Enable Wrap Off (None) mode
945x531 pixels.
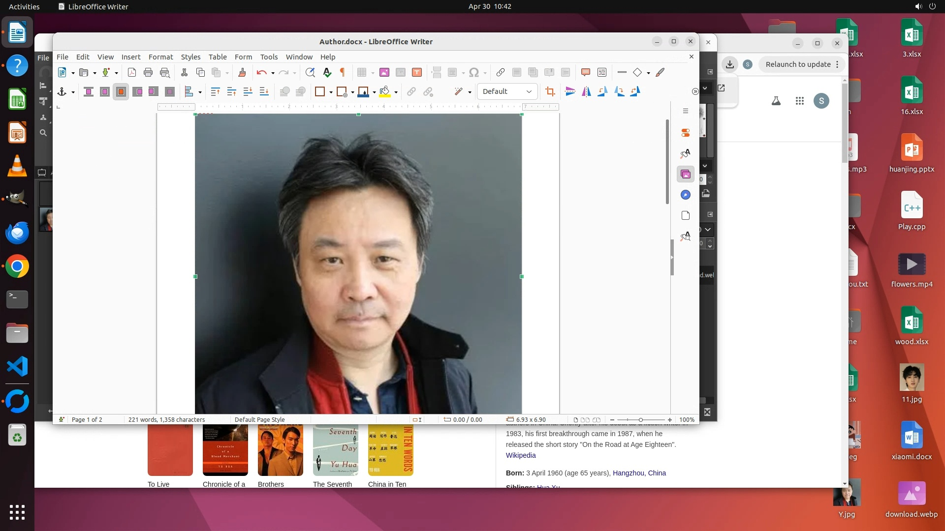click(x=89, y=91)
